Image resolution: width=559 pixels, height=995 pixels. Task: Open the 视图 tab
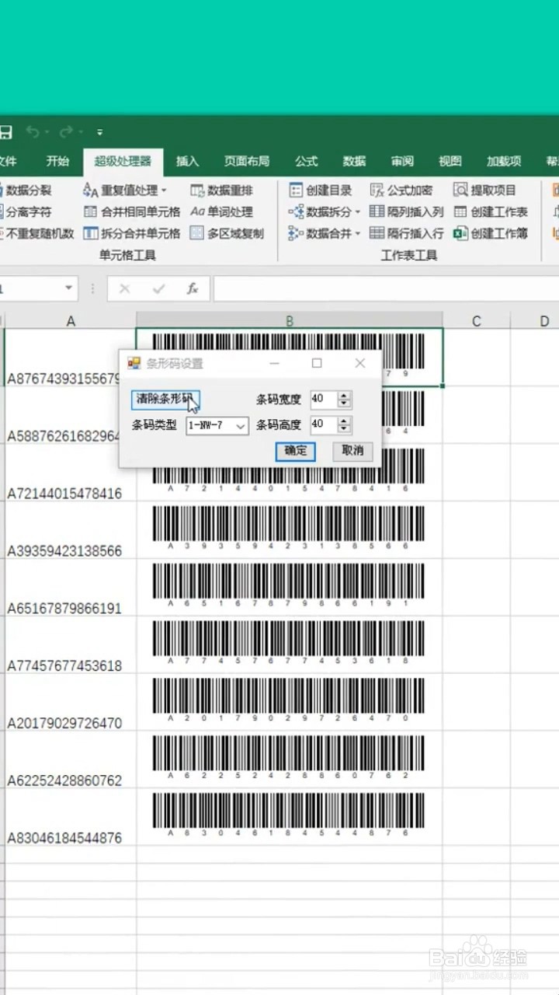click(450, 162)
